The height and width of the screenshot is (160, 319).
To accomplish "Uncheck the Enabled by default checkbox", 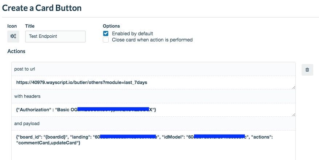I will [x=106, y=33].
